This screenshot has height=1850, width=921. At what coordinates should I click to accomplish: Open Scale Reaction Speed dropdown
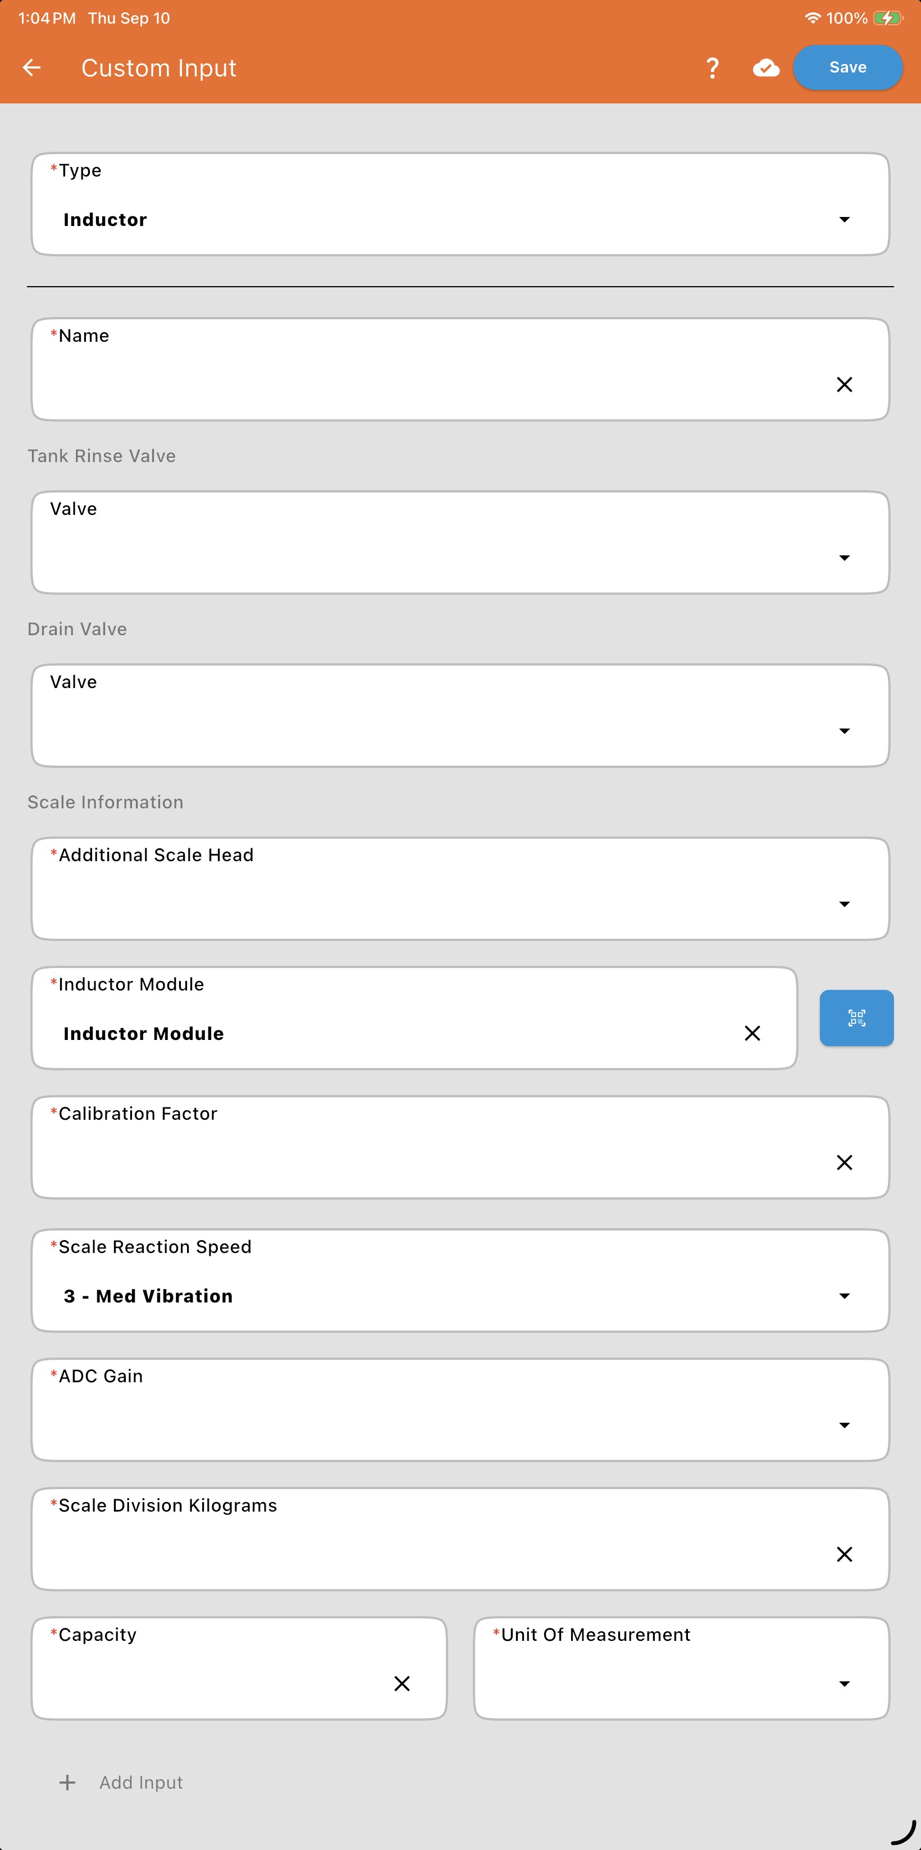coord(461,1281)
